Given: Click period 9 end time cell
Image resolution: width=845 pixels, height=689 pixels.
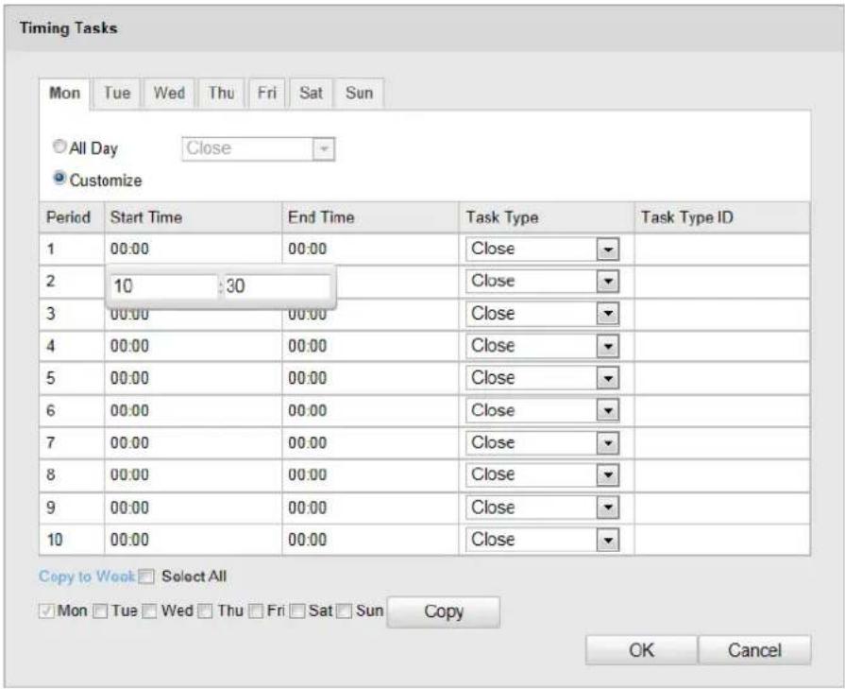Looking at the screenshot, I should (370, 508).
